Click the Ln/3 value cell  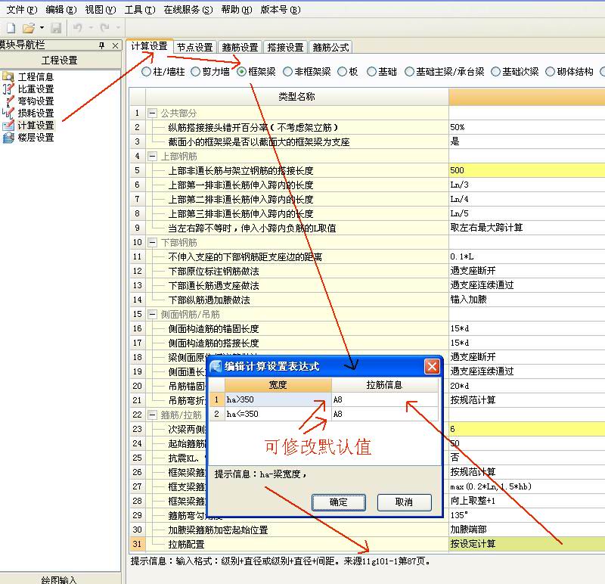(526, 185)
